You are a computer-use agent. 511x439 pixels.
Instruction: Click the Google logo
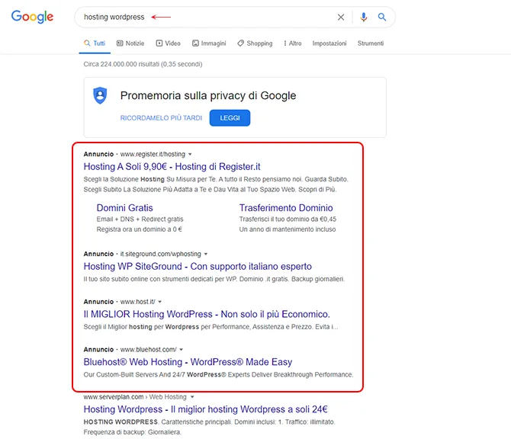32,17
